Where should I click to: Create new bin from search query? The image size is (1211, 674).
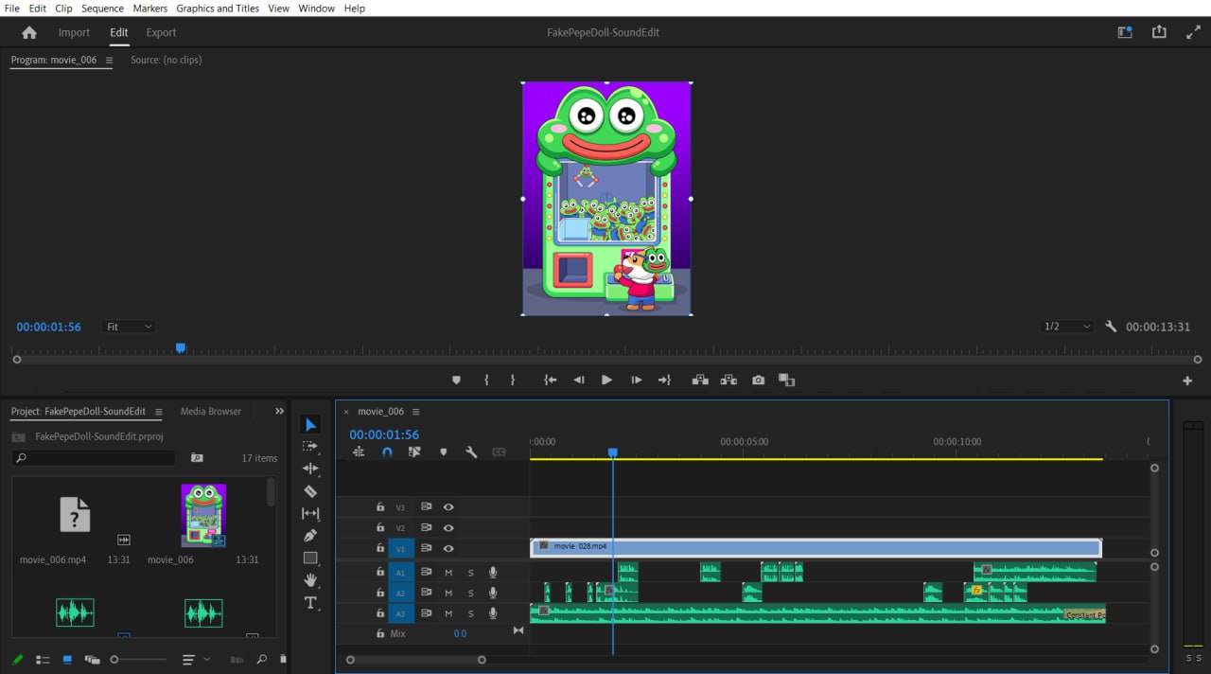point(197,457)
